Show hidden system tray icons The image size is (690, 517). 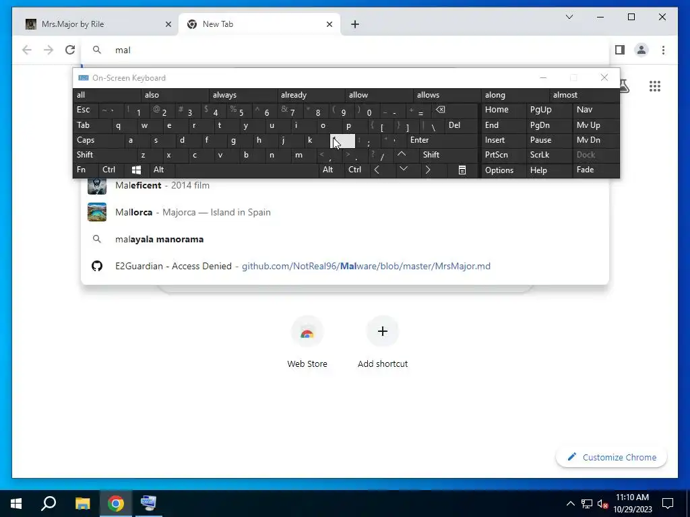570,504
